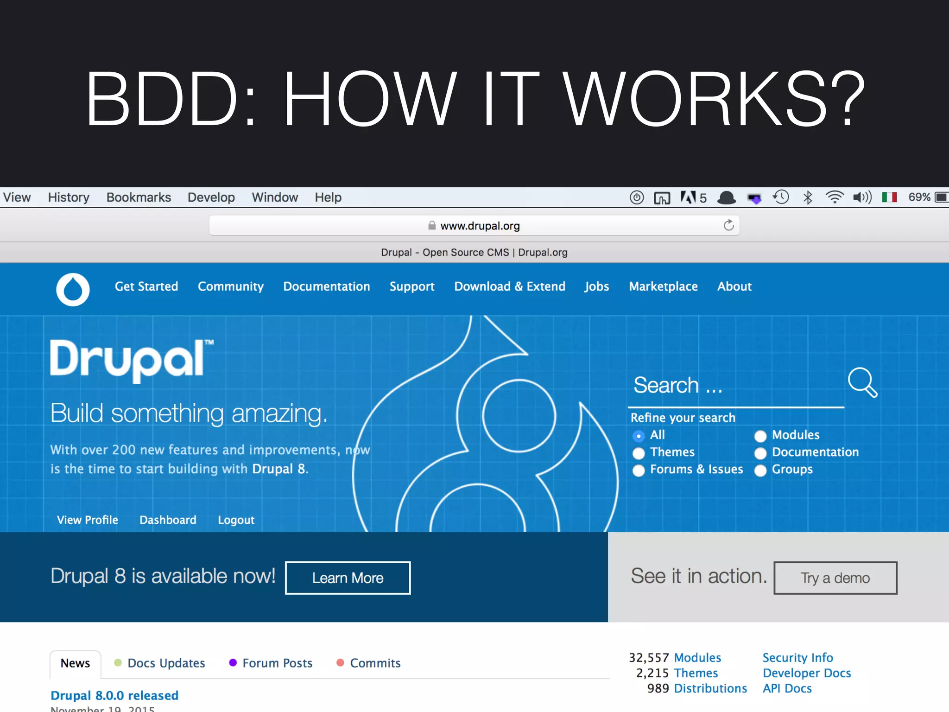Open About in site navigation
Viewport: 949px width, 712px height.
point(734,286)
